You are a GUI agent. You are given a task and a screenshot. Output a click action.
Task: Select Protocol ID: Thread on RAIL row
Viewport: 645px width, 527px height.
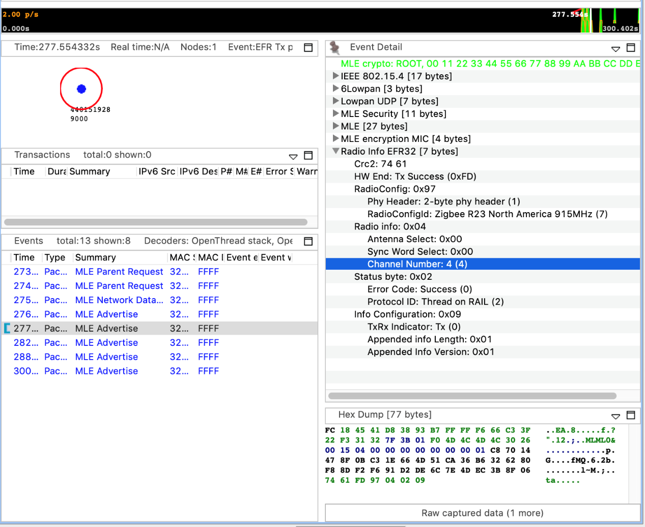(x=483, y=302)
